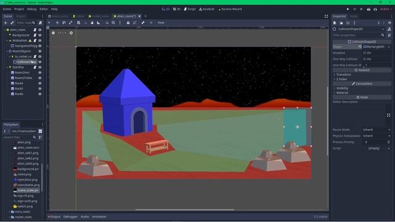Switch to the Output bottom panel
Screen dimensions: 395x222
click(x=54, y=216)
